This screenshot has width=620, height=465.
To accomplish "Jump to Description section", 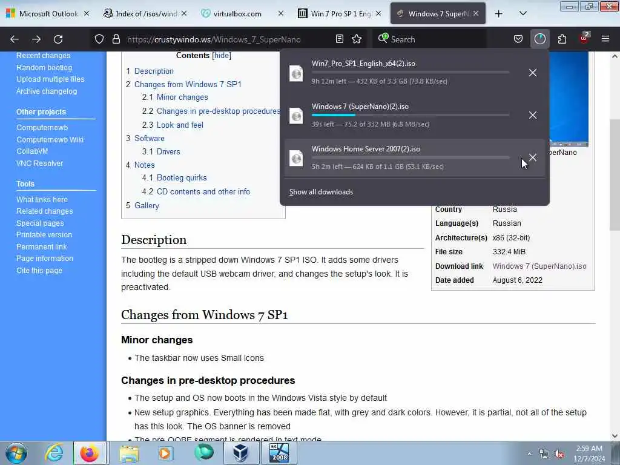I will (154, 71).
